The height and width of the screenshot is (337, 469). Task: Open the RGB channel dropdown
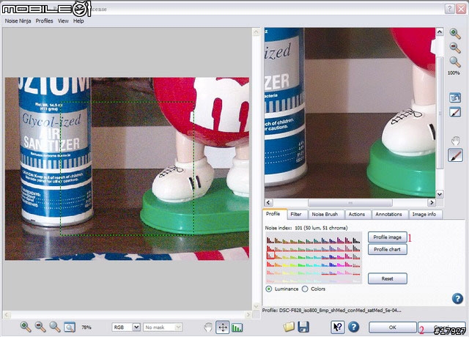point(126,327)
